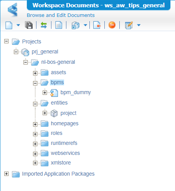This screenshot has width=175, height=191.
Task: Click the red delete circle icon
Action: pyautogui.click(x=112, y=25)
